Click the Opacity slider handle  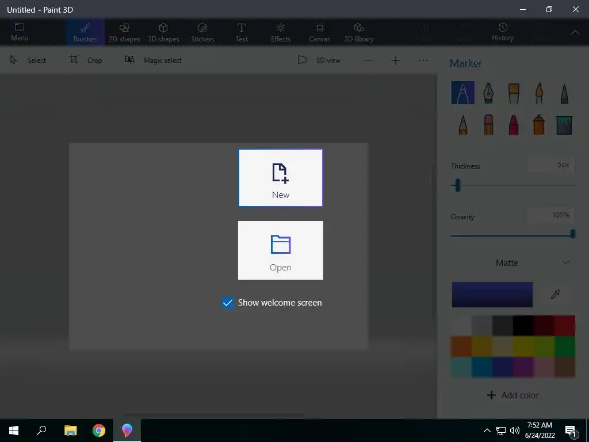[572, 234]
